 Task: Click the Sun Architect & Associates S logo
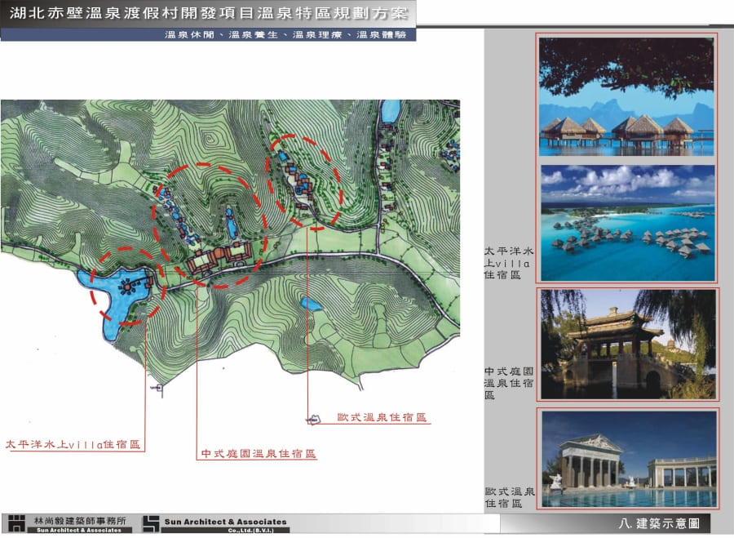tap(151, 524)
